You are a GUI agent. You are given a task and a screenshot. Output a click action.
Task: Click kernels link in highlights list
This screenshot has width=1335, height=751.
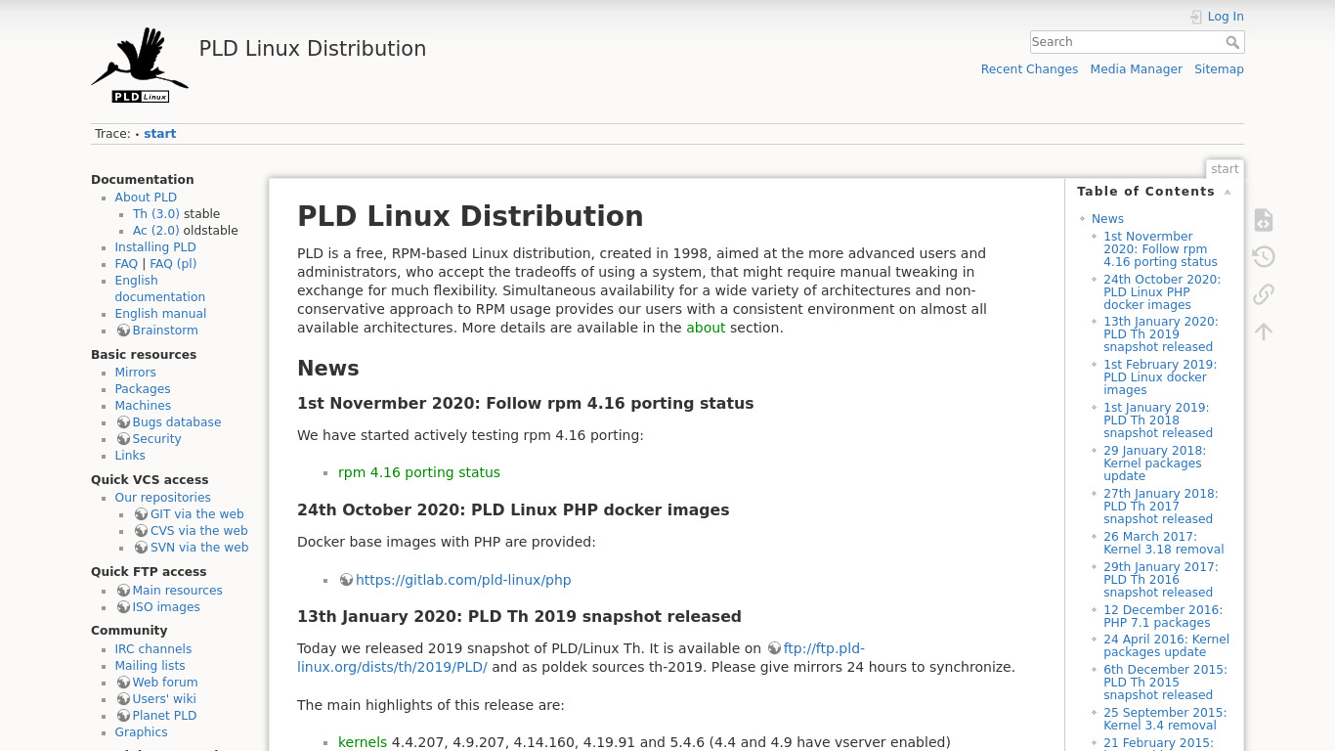click(x=363, y=742)
